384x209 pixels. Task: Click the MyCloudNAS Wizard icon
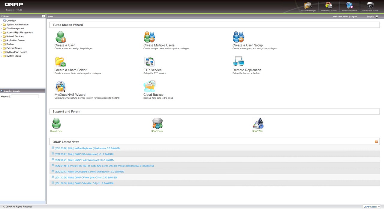pyautogui.click(x=60, y=87)
